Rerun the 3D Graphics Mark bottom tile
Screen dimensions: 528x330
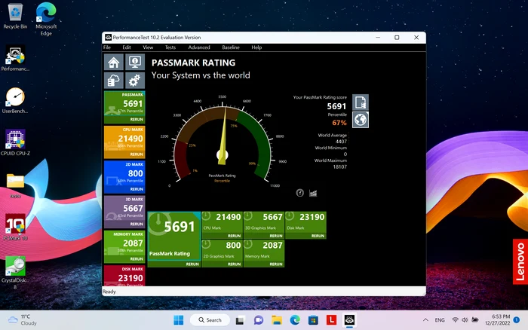276,236
